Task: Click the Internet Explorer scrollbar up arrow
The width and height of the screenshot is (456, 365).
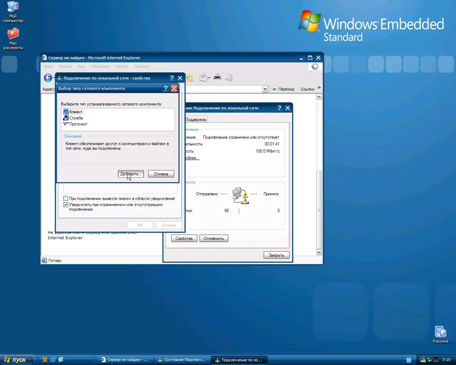Action: (x=319, y=97)
